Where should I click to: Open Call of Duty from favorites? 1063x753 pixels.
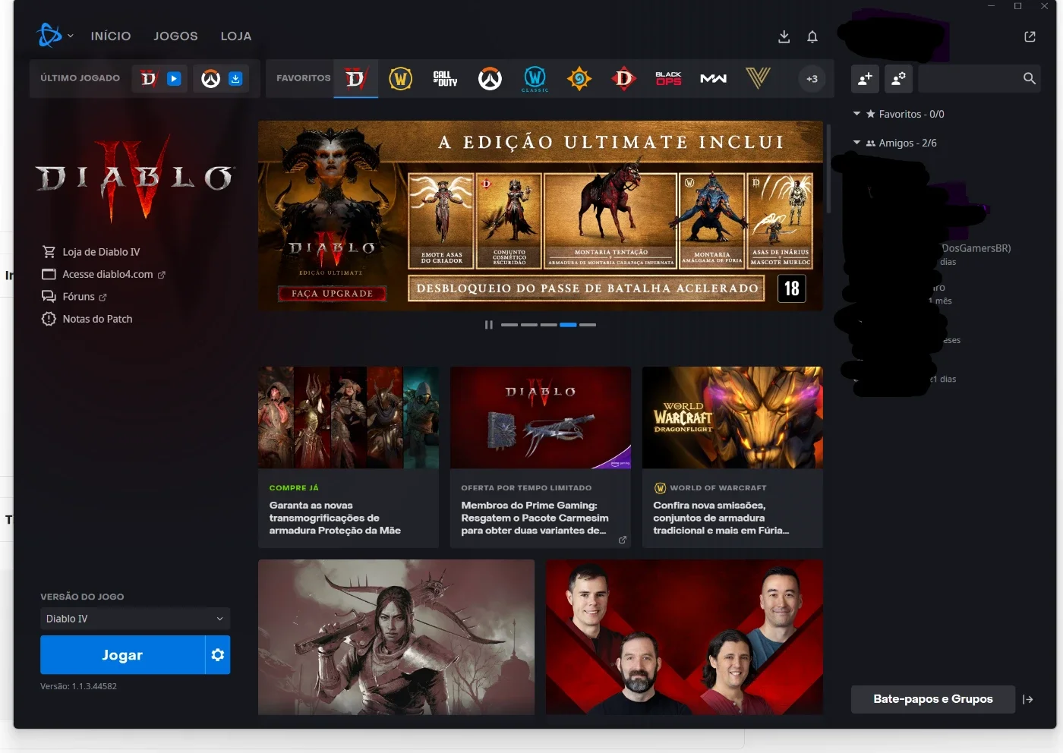coord(445,78)
